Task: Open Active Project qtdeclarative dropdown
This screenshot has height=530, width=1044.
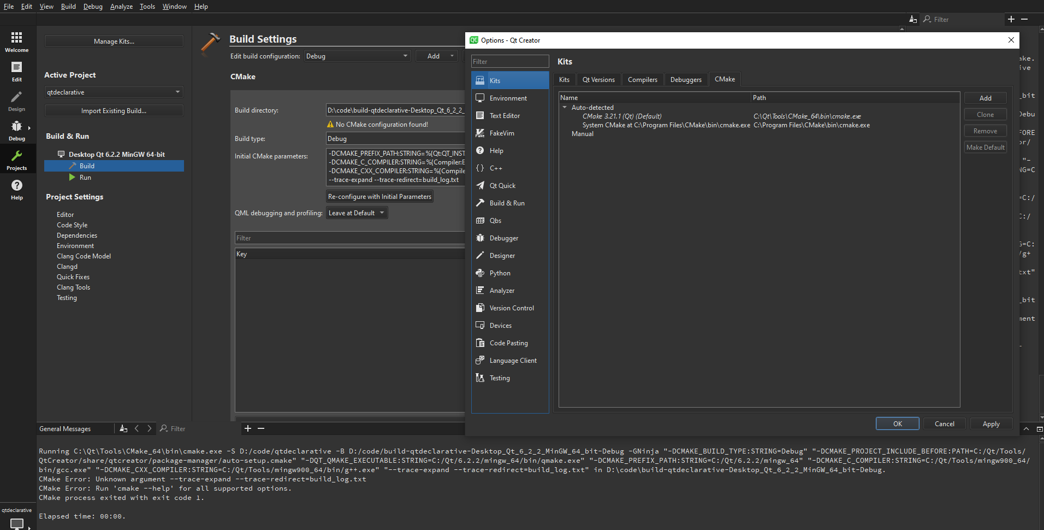Action: click(114, 92)
